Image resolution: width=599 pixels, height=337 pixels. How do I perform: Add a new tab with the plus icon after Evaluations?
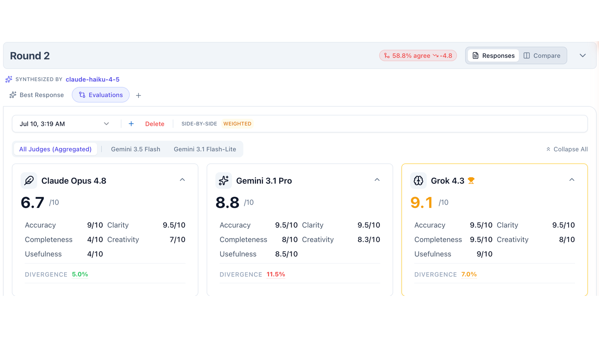pyautogui.click(x=139, y=95)
